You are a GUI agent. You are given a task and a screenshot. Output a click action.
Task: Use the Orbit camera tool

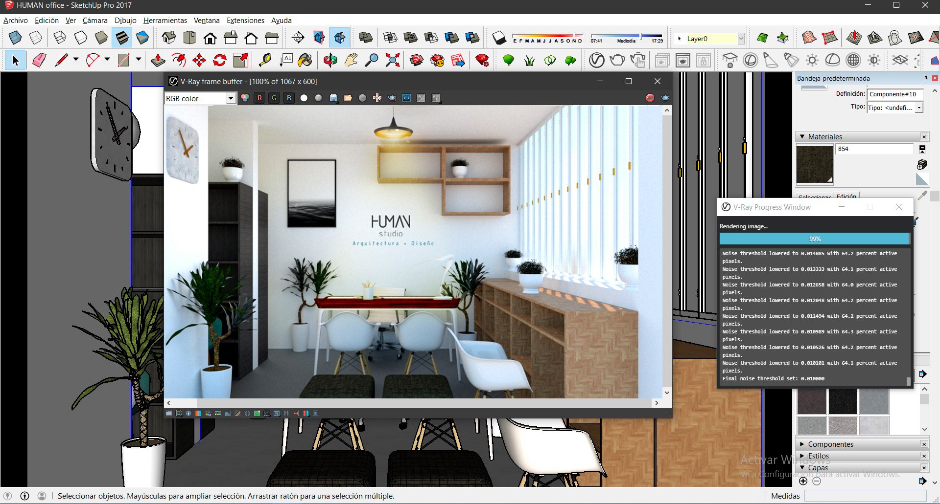330,60
